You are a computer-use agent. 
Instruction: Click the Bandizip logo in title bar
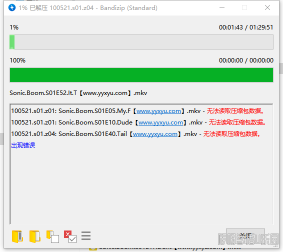pos(12,8)
